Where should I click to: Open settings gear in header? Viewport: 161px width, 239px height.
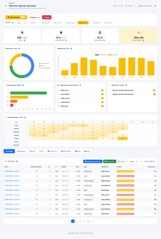(155, 6)
